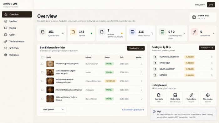Open thumbnail of Osmanlı Tuğraları ve Çeşitleri
Image resolution: width=219 pixels, height=123 pixels.
pos(50,64)
